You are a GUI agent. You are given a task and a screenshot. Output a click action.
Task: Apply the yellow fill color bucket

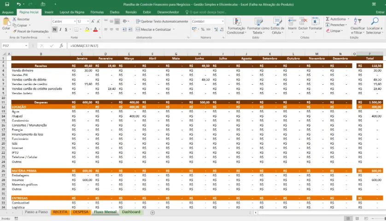(x=87, y=29)
